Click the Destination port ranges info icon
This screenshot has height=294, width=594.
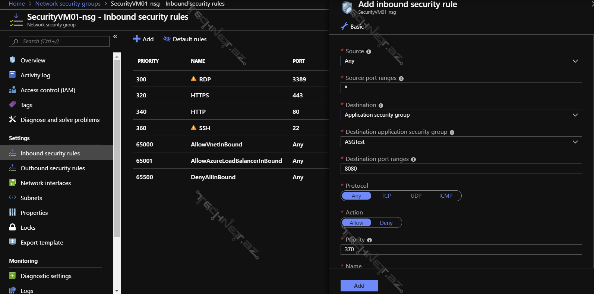[413, 159]
